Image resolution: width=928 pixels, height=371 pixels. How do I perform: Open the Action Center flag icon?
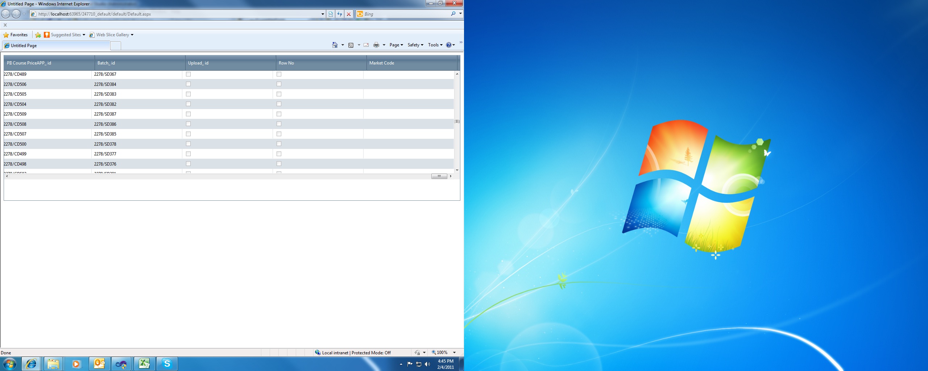point(410,364)
